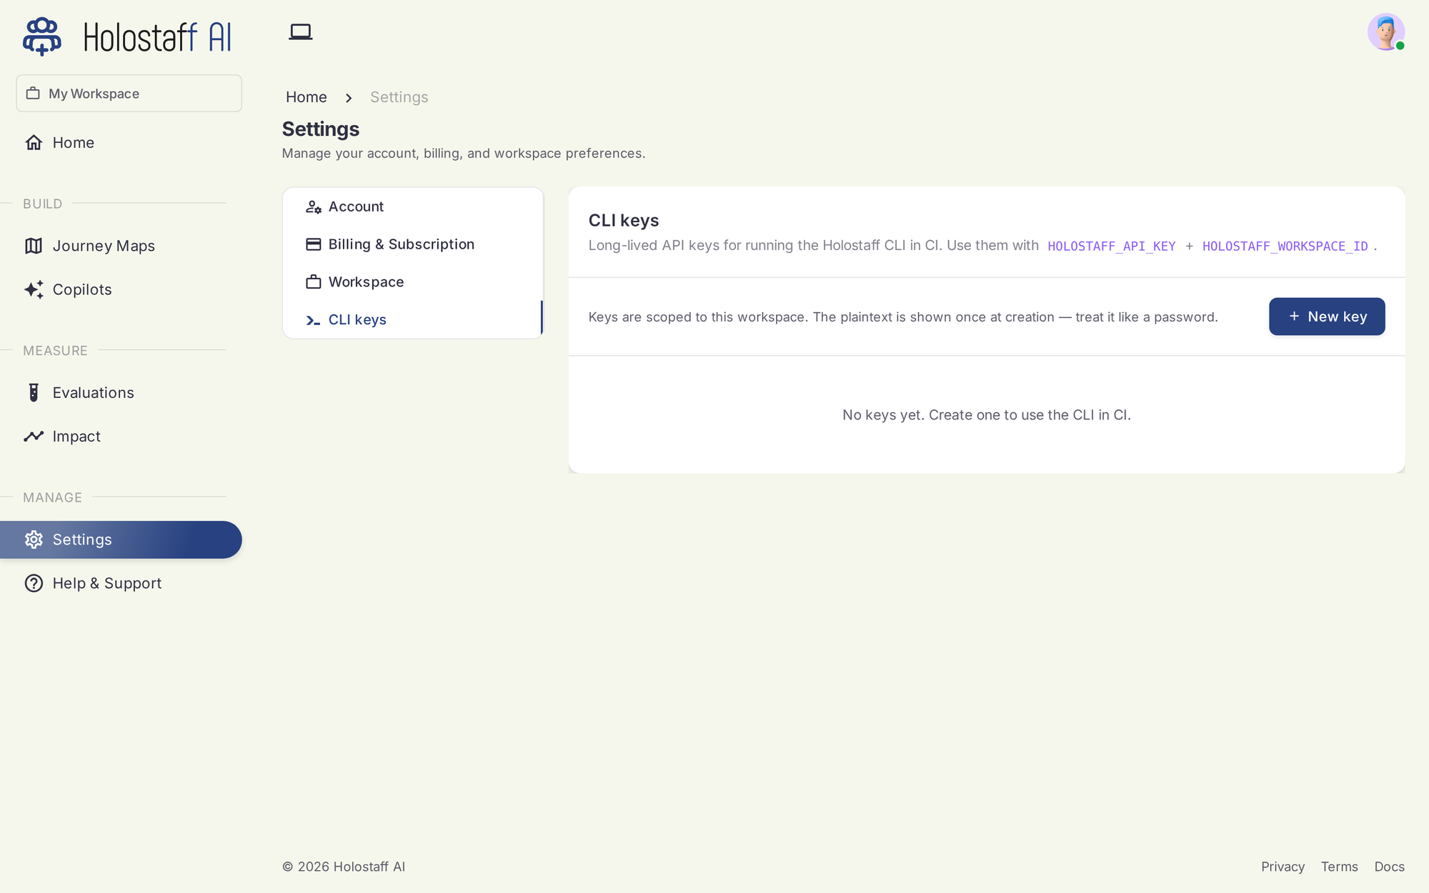Select Settings in the sidebar
The image size is (1429, 893).
pyautogui.click(x=121, y=539)
